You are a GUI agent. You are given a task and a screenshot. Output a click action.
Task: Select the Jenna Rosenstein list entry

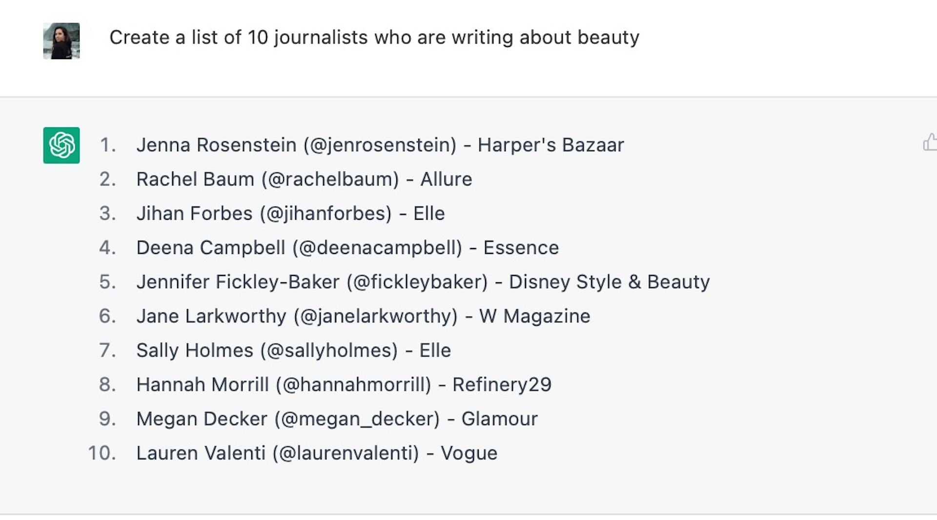(380, 145)
